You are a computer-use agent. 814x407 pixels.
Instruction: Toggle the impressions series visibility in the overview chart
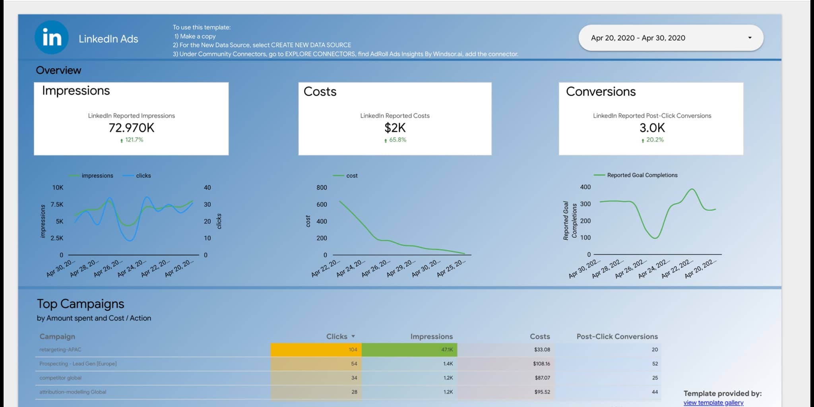(x=97, y=175)
